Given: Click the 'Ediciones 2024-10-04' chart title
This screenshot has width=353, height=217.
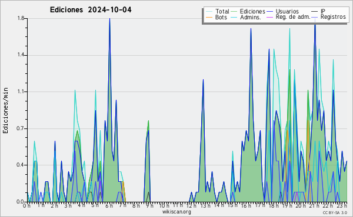Looking at the screenshot, I should [x=91, y=10].
